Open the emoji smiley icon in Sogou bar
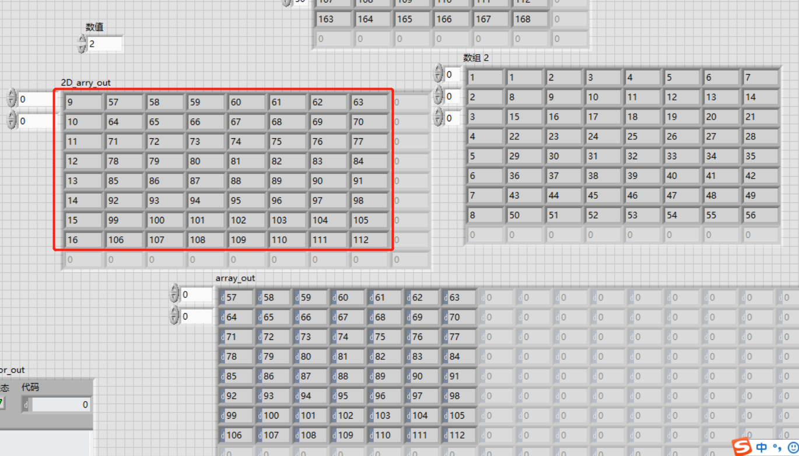The width and height of the screenshot is (799, 456). tap(793, 448)
